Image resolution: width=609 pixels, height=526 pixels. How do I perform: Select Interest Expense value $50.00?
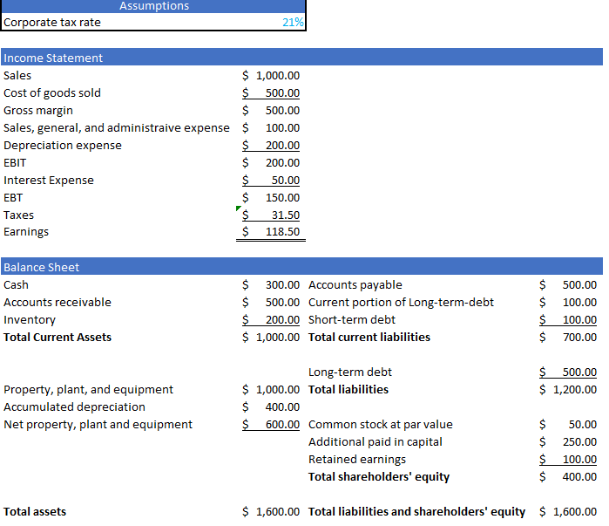click(x=271, y=181)
